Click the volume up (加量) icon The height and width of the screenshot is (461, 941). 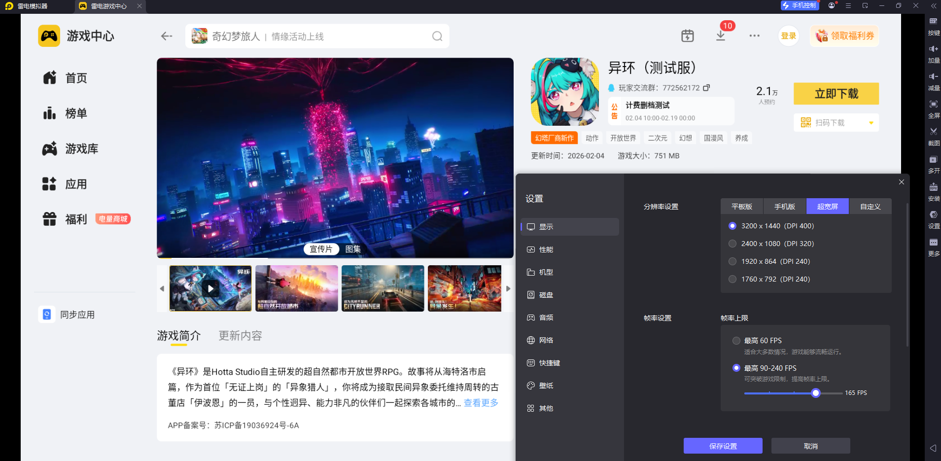(934, 49)
